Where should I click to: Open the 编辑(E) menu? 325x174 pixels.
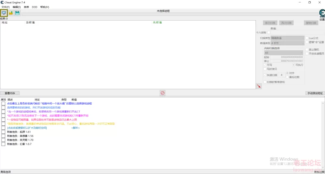pos(17,7)
